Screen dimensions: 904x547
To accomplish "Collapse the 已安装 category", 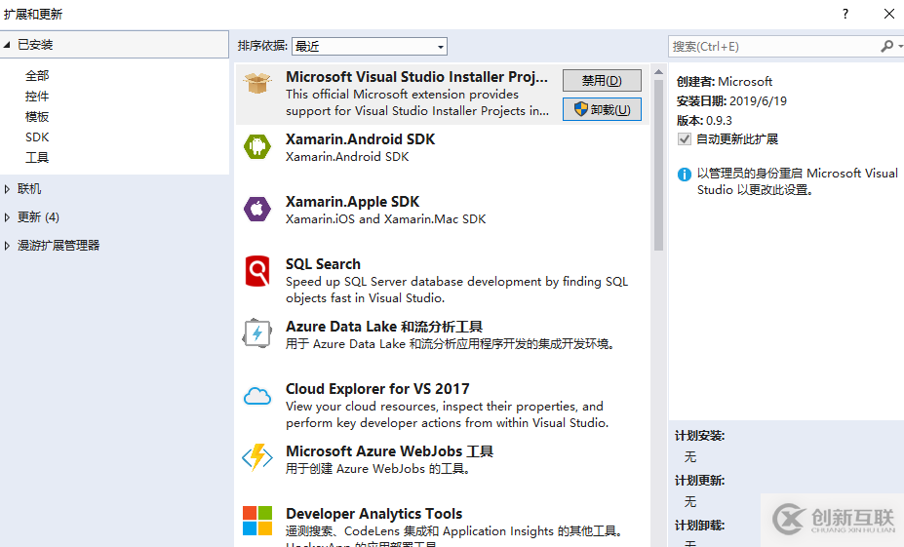I will coord(8,45).
